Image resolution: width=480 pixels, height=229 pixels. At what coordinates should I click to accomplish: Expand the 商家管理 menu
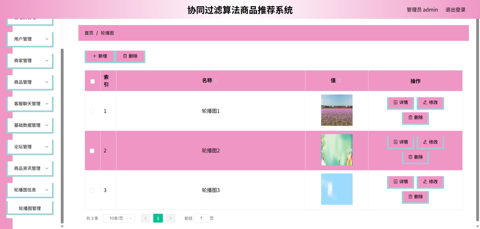pos(30,61)
